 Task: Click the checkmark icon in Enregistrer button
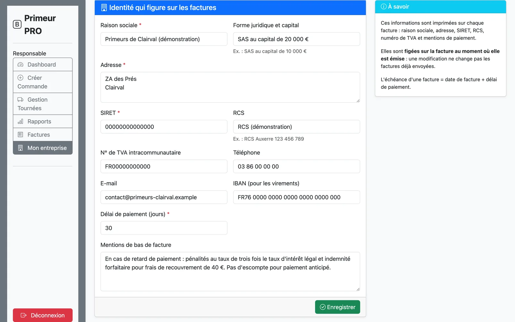[x=323, y=307]
